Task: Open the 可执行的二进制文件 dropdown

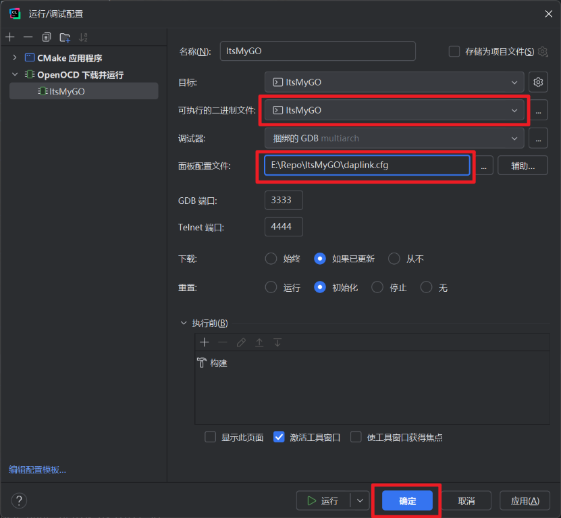Action: tap(394, 110)
